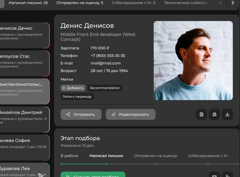Click the envelope mail icon button

tap(214, 175)
